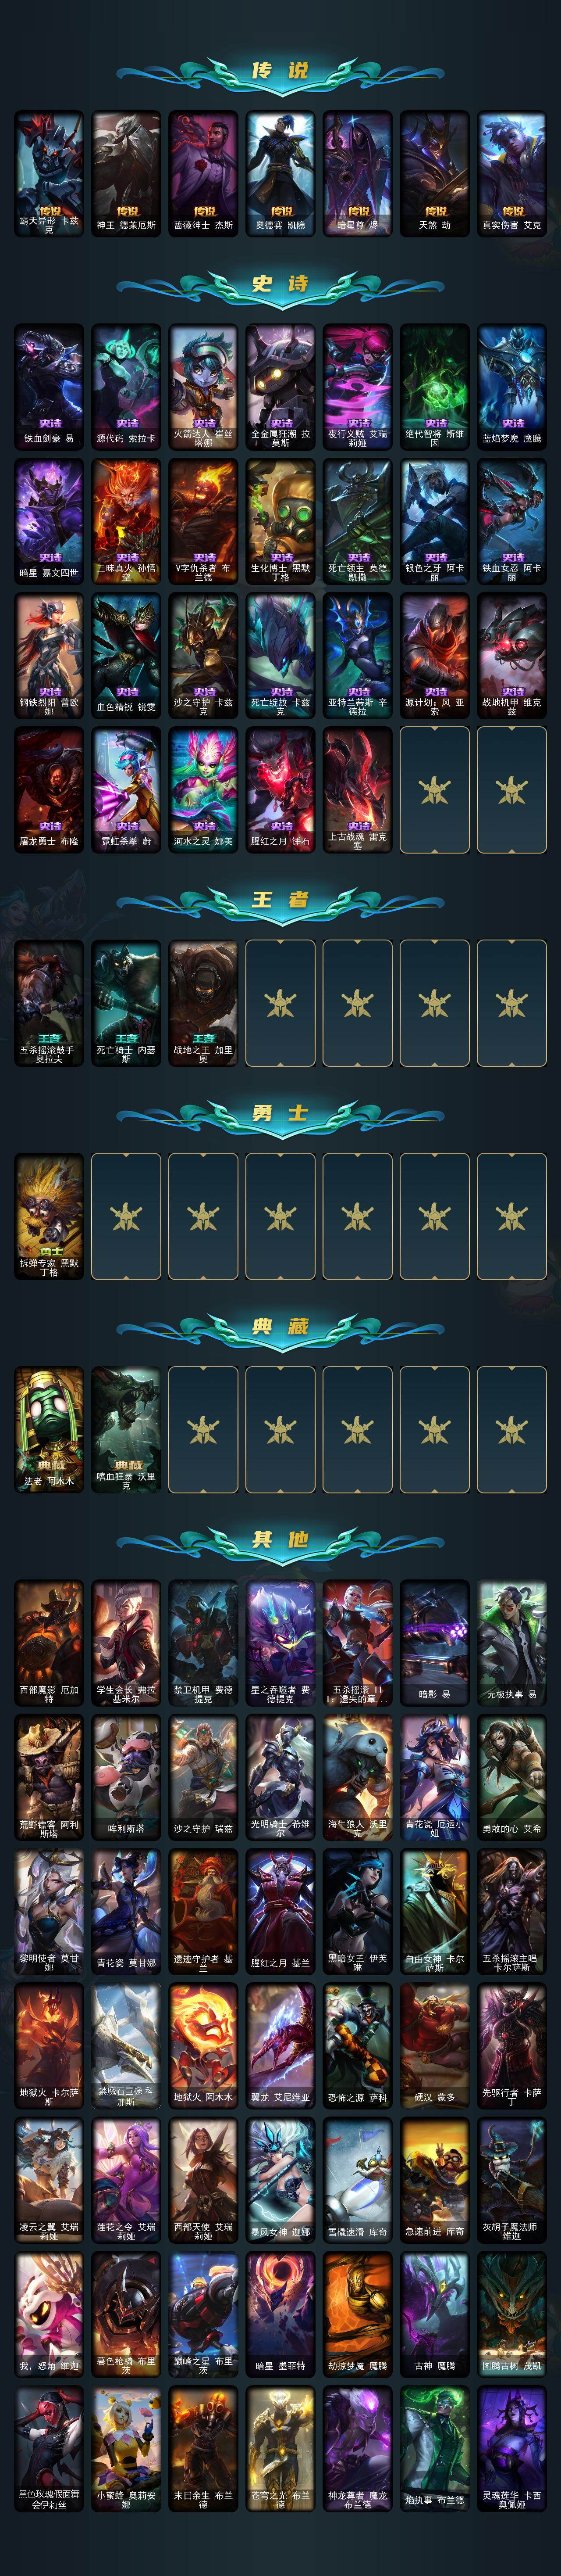Viewport: 561px width, 2576px height.
Task: Open the 嗜血狂暴 沃里克 skin card
Action: 126,1429
